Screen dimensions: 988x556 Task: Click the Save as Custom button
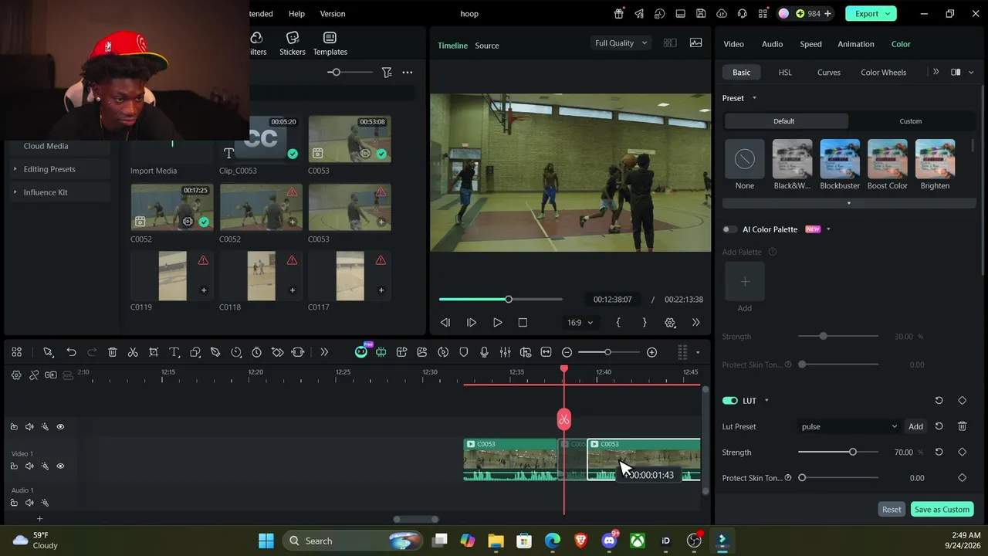coord(942,510)
